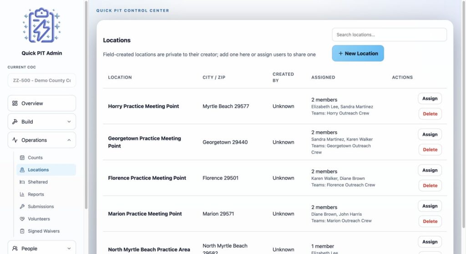
Task: Click the LOCATION column header
Action: [x=120, y=77]
